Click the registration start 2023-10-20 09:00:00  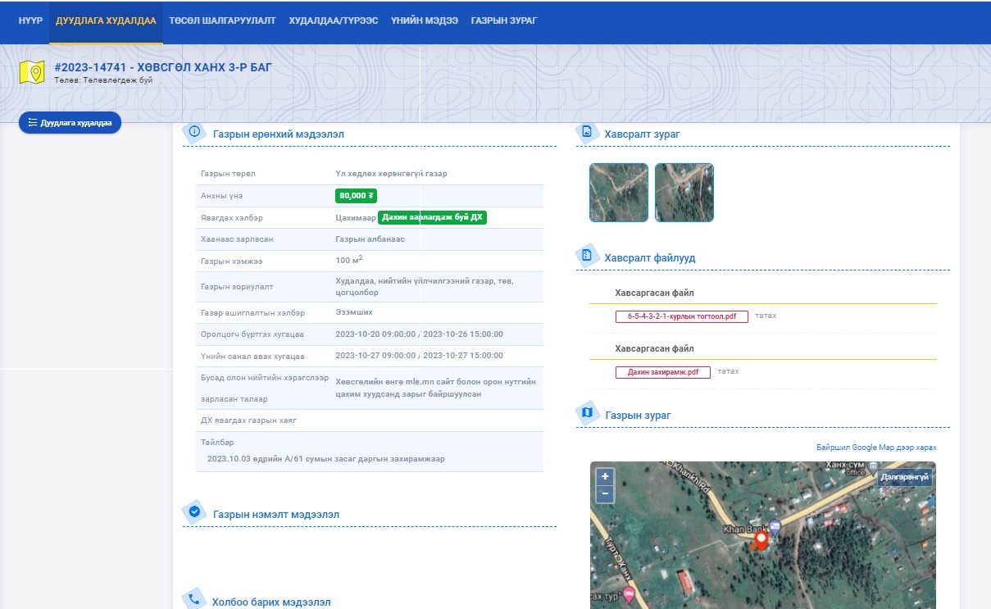375,334
